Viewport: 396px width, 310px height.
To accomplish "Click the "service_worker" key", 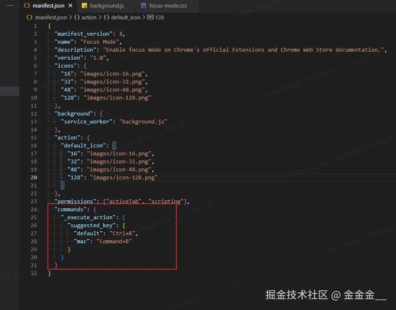I will [x=87, y=122].
